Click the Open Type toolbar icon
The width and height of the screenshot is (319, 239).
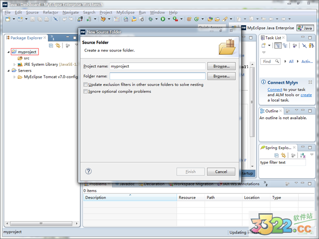210,19
